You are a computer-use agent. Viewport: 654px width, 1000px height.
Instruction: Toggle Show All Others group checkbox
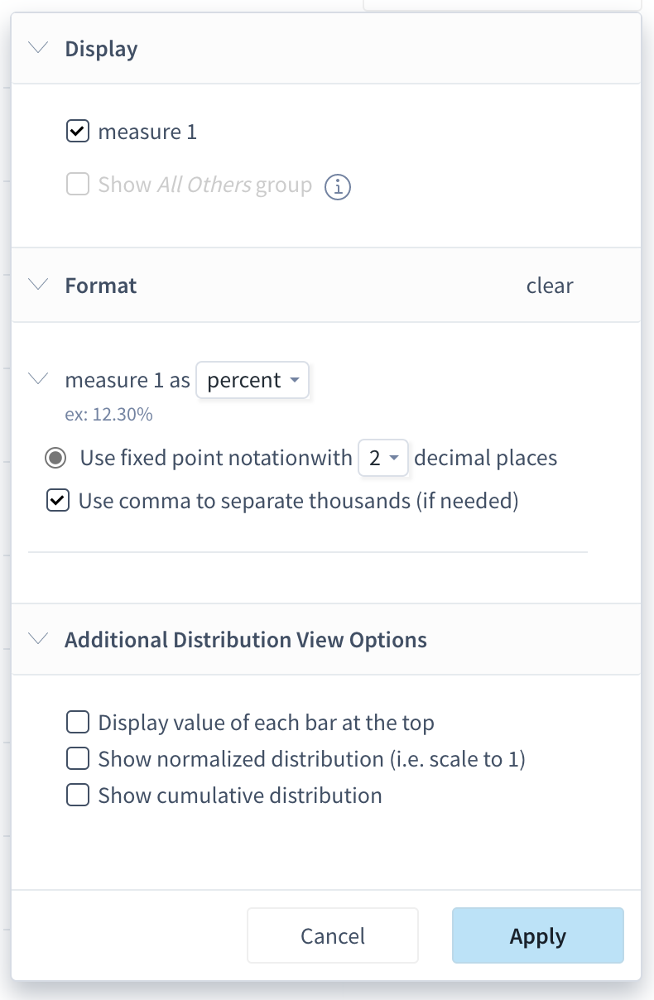(78, 184)
